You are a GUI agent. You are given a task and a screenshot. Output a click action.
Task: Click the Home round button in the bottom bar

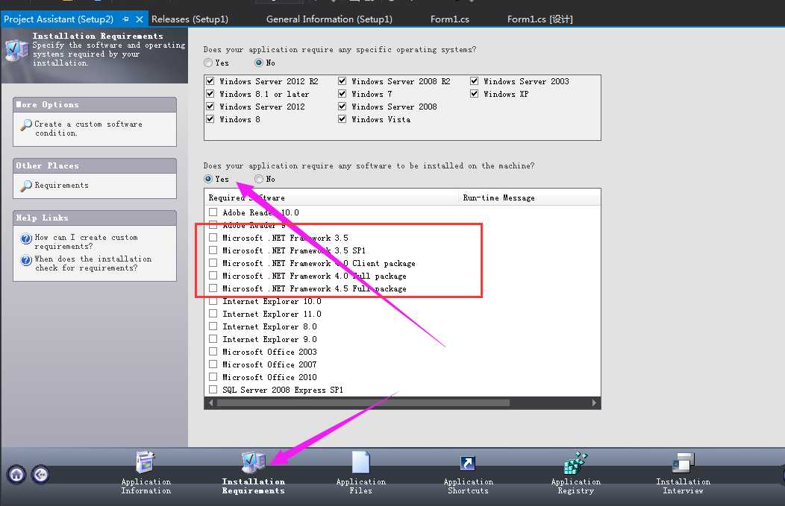16,475
